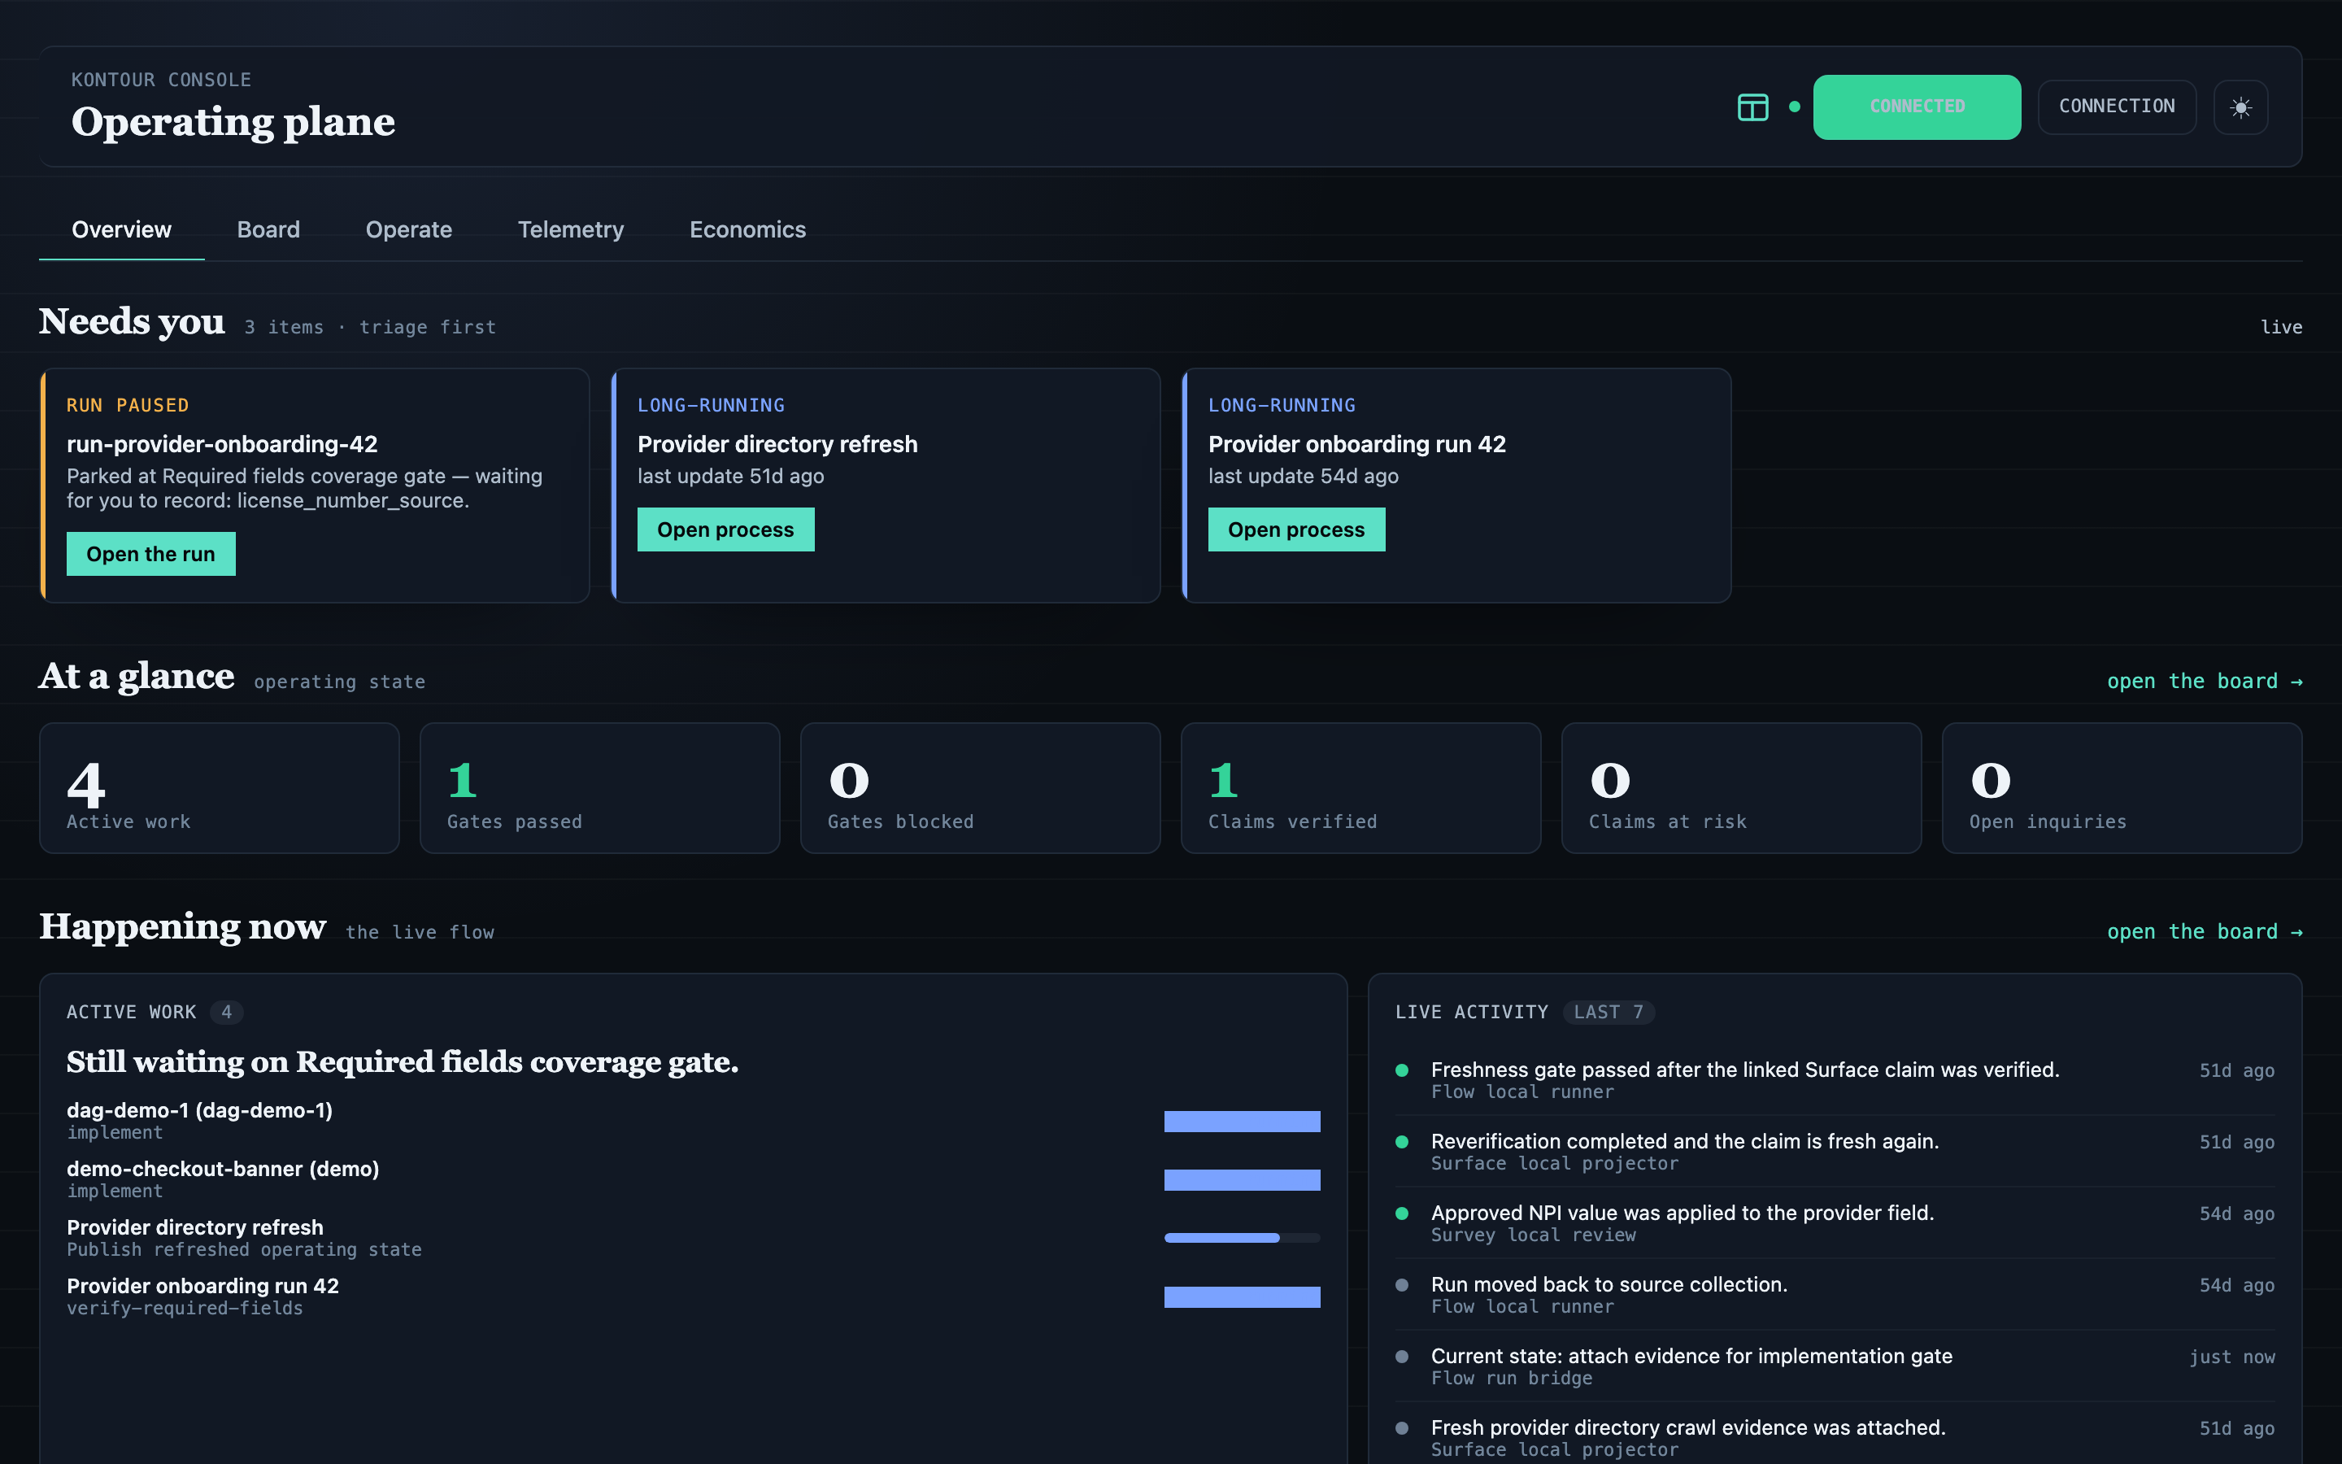Click the live indicator text
2342x1464 pixels.
coord(2281,327)
